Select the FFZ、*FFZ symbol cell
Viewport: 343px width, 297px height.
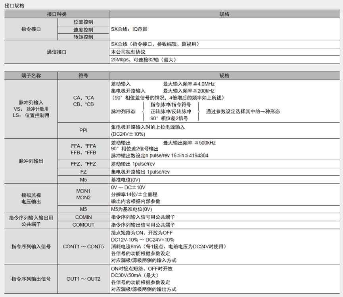(x=83, y=165)
